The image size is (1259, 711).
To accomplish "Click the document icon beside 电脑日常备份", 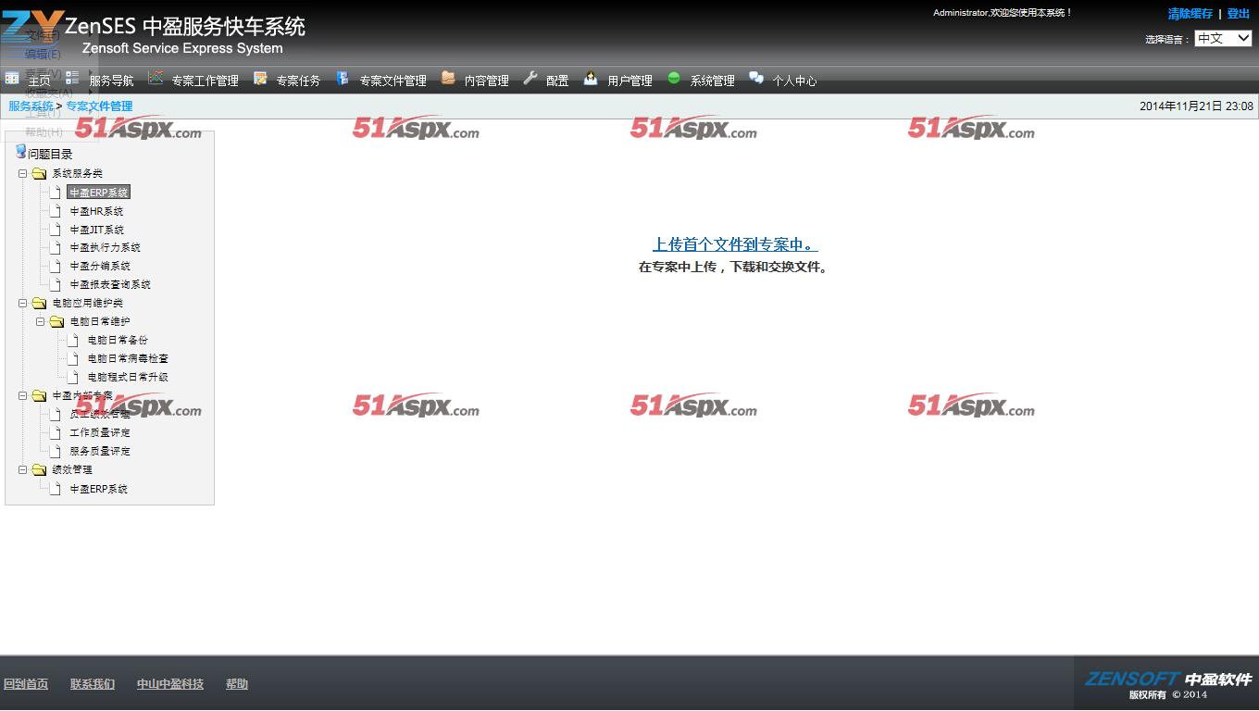I will coord(73,340).
